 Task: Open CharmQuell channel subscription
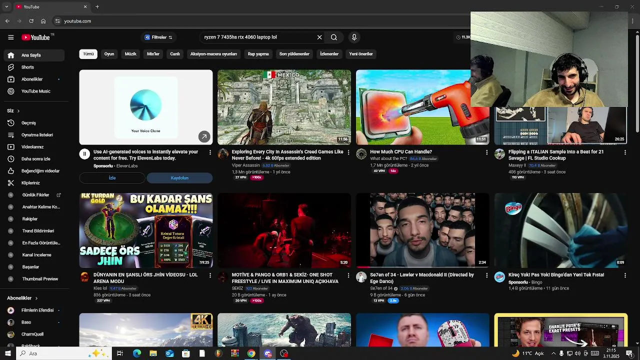(34, 334)
